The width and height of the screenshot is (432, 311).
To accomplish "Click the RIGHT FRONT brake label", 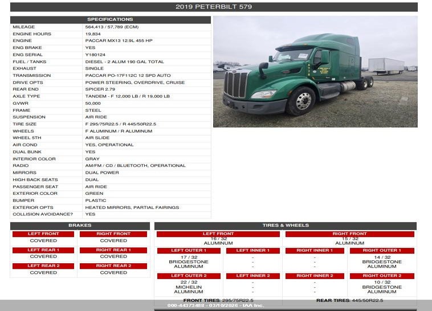I will click(113, 234).
